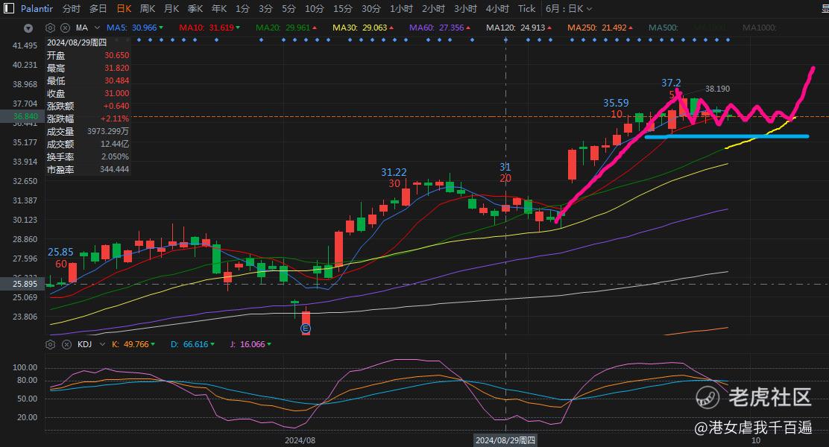Click the 最低 low price 30.484

coord(117,80)
